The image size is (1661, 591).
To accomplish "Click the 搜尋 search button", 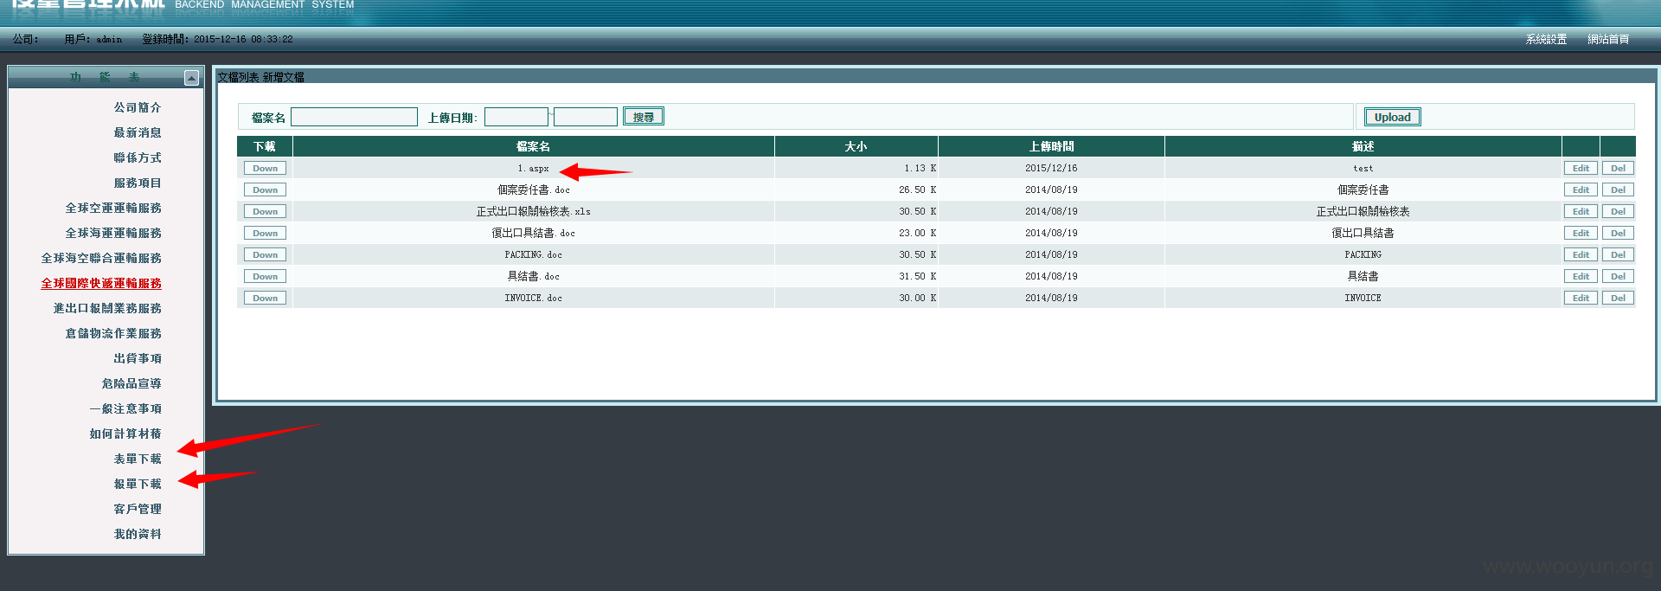I will 644,117.
